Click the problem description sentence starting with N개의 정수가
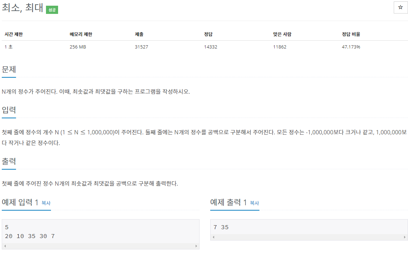This screenshot has width=408, height=253. point(96,92)
